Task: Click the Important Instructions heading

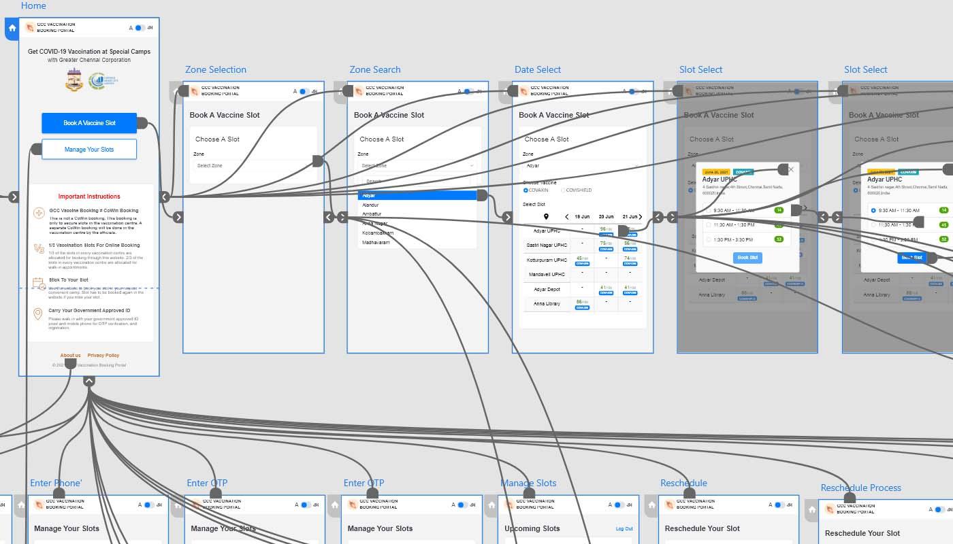Action: 89,197
